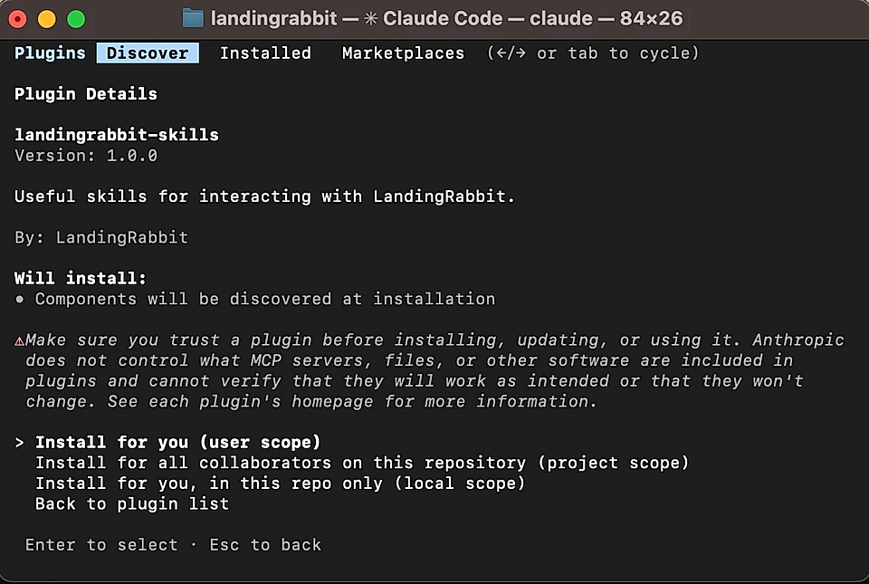Click the selection arrow next to user scope

(20, 442)
